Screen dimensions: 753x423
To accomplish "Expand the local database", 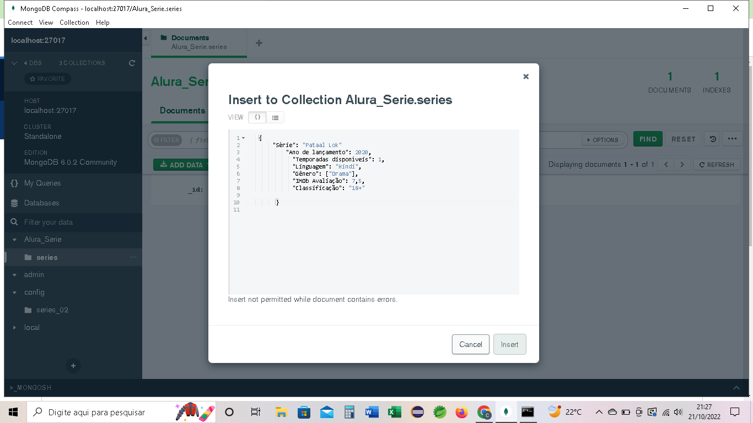I will tap(15, 328).
